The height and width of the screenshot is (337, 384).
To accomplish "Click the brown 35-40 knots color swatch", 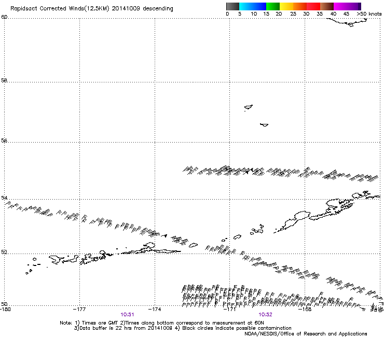I will [x=327, y=6].
